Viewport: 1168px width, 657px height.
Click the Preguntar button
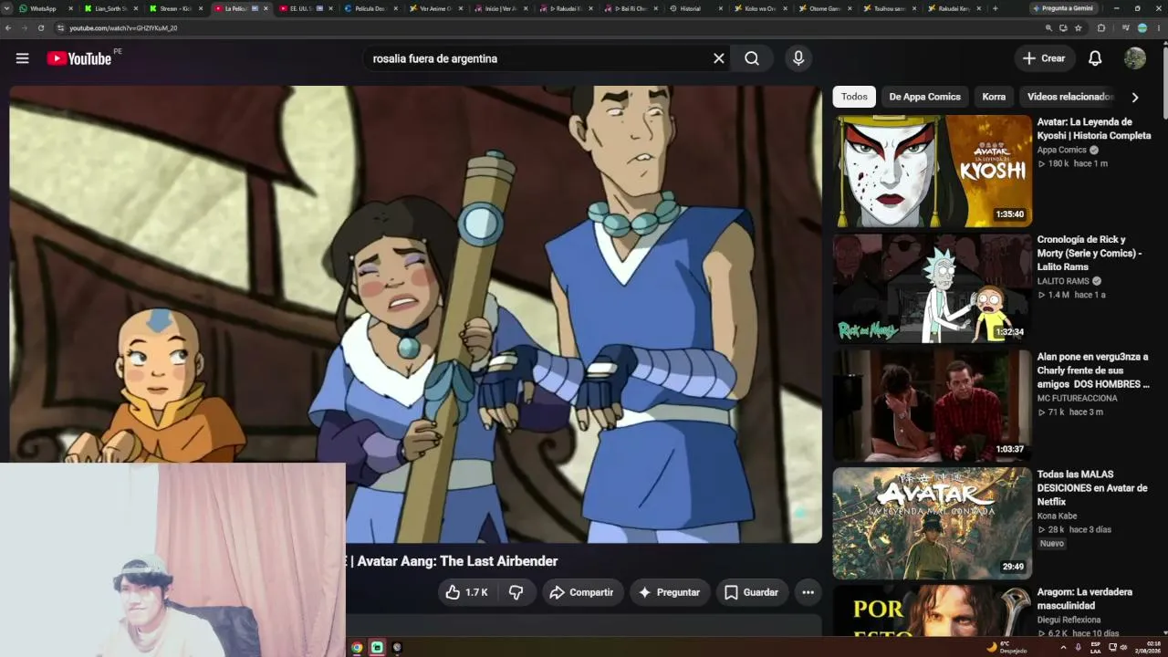[x=670, y=592]
